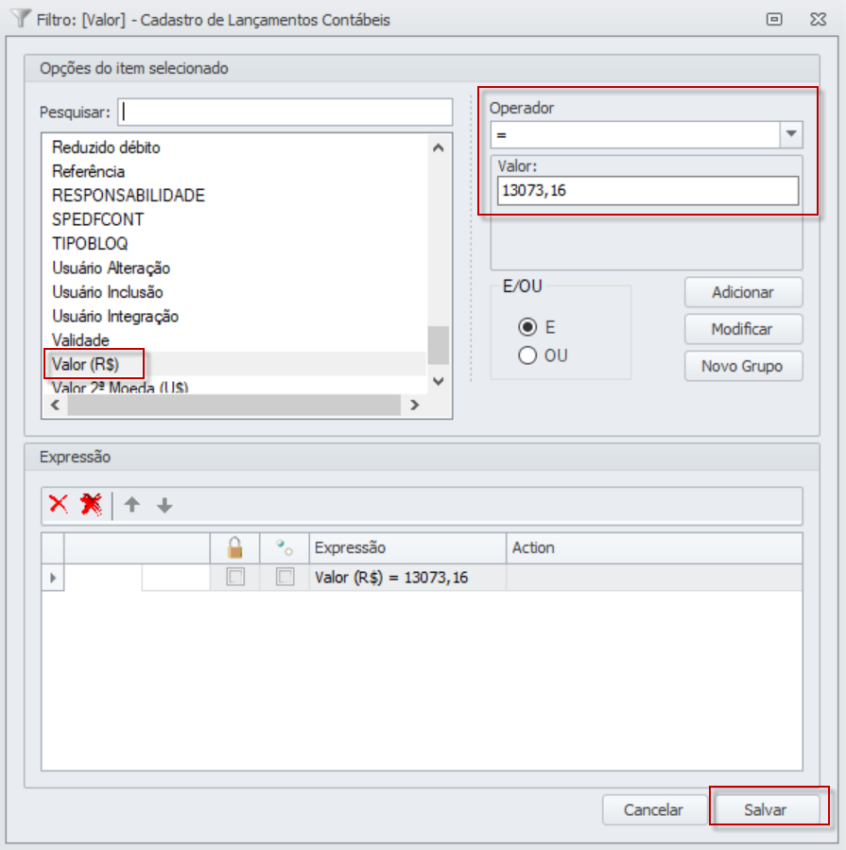Click the Action column header
Image resolution: width=846 pixels, height=850 pixels.
coord(654,547)
